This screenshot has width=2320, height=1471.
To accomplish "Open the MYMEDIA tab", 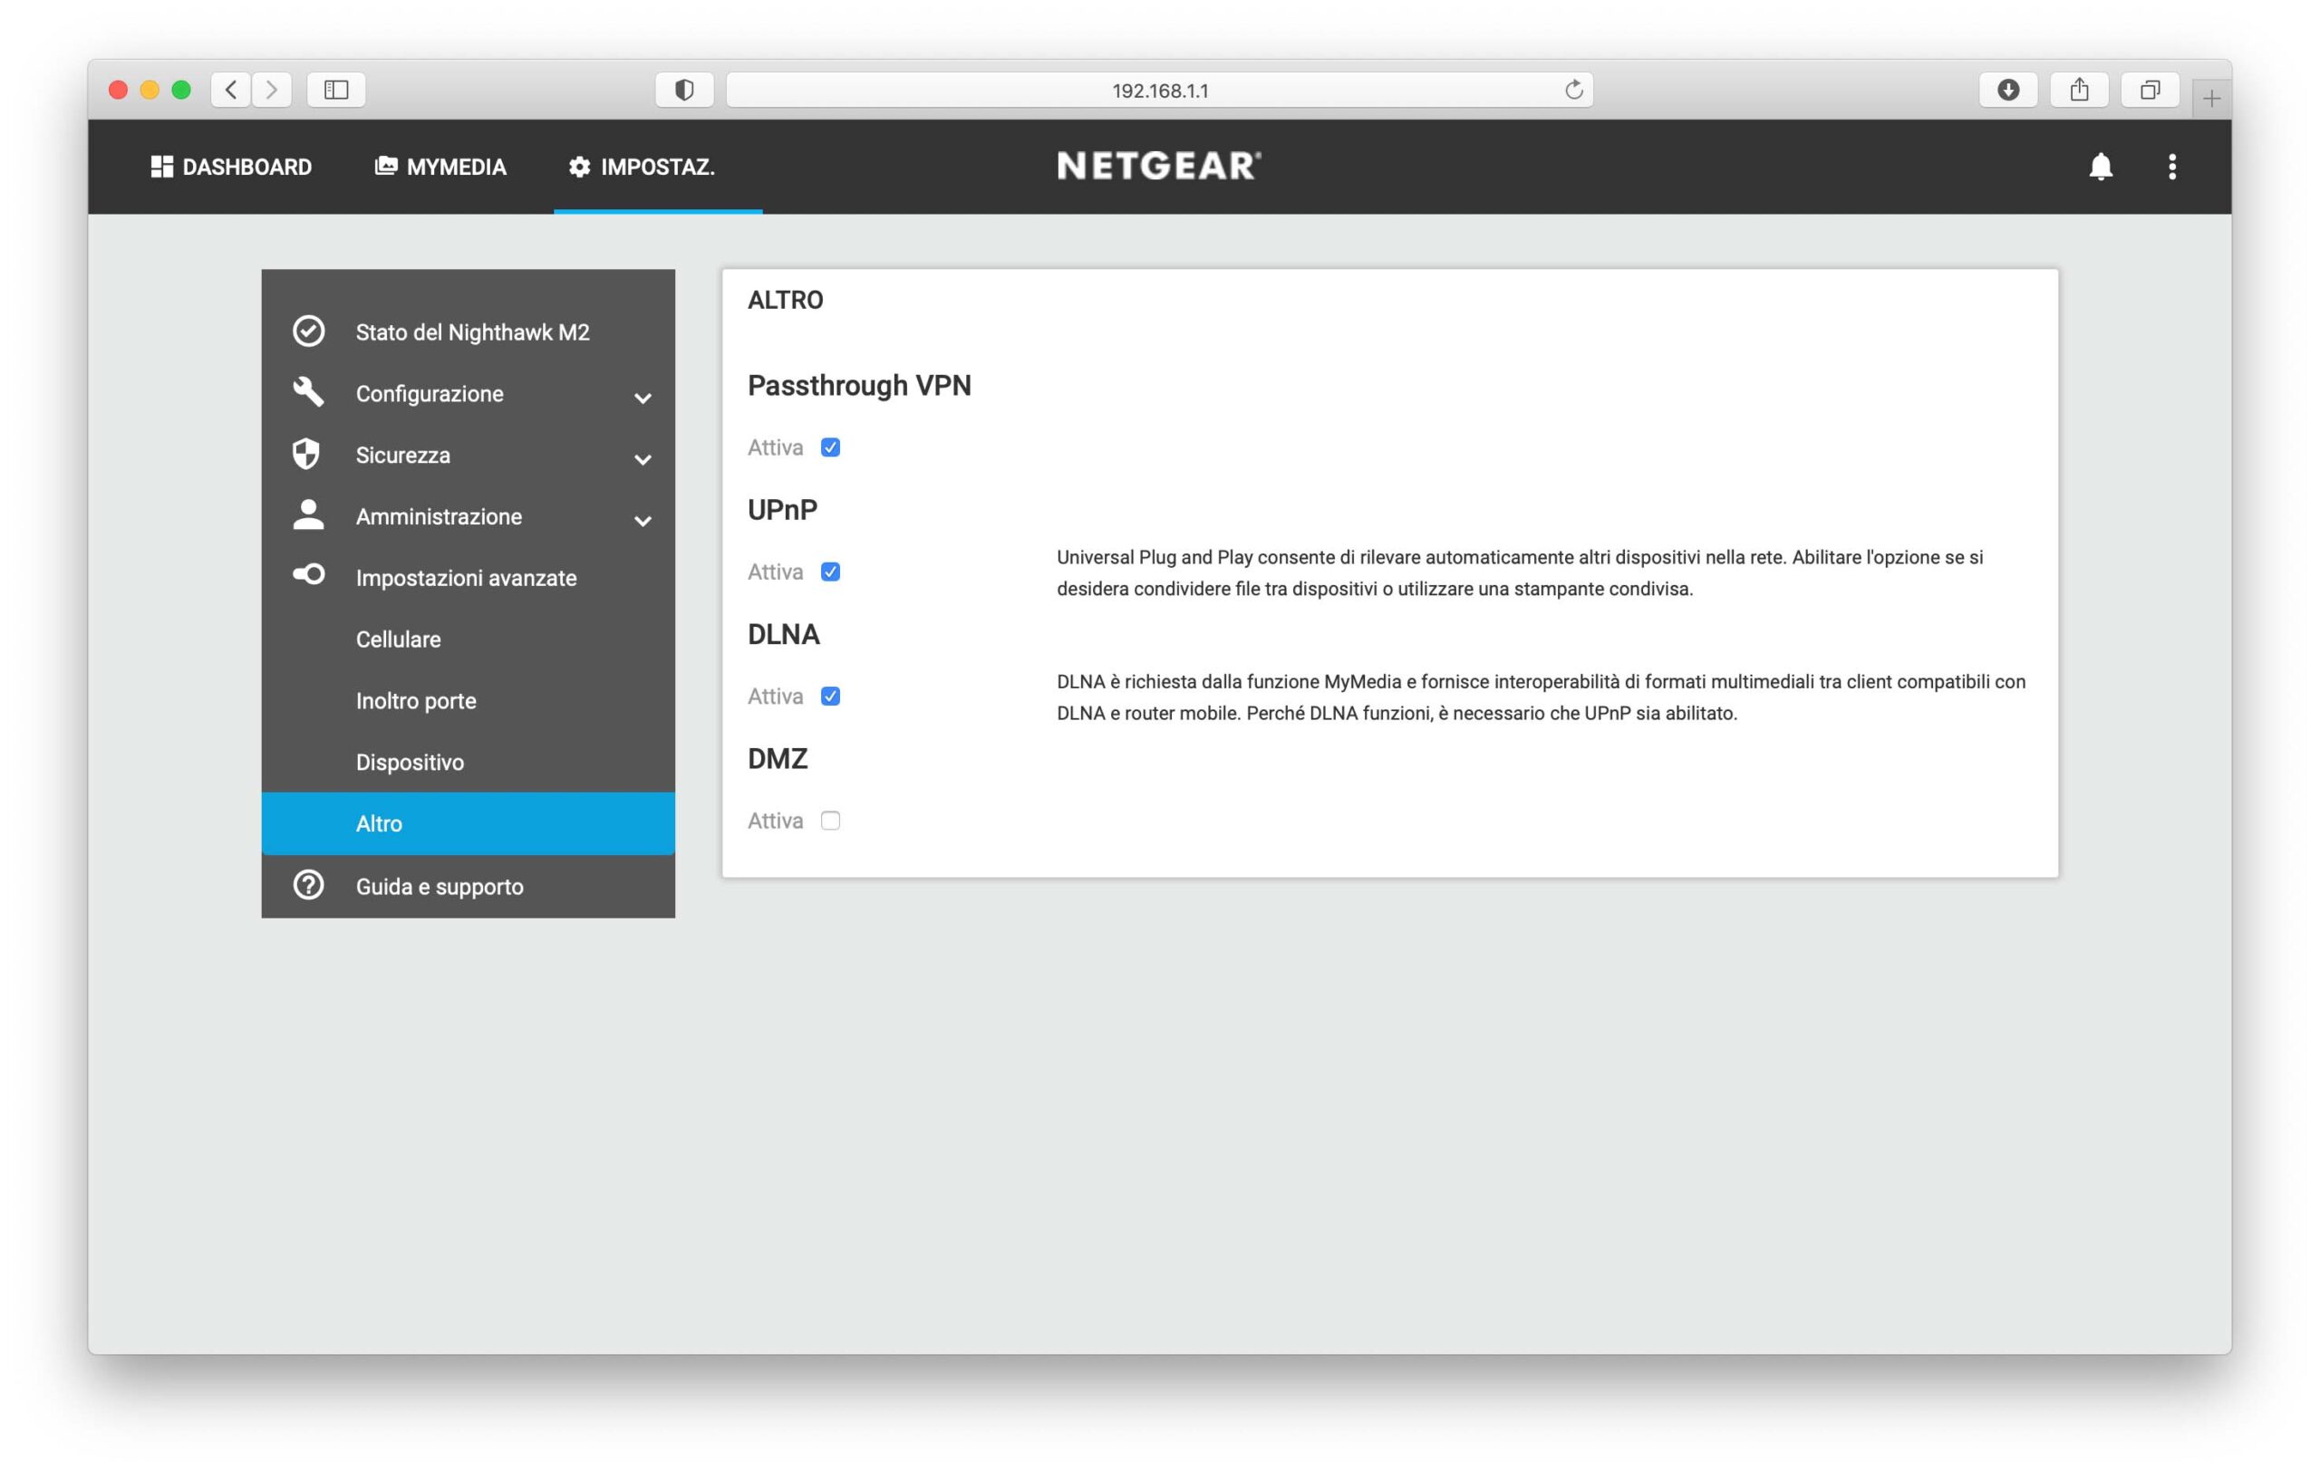I will click(x=440, y=167).
